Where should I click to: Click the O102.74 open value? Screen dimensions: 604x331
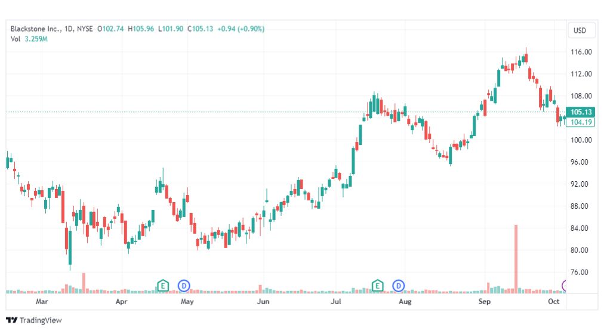click(x=110, y=29)
